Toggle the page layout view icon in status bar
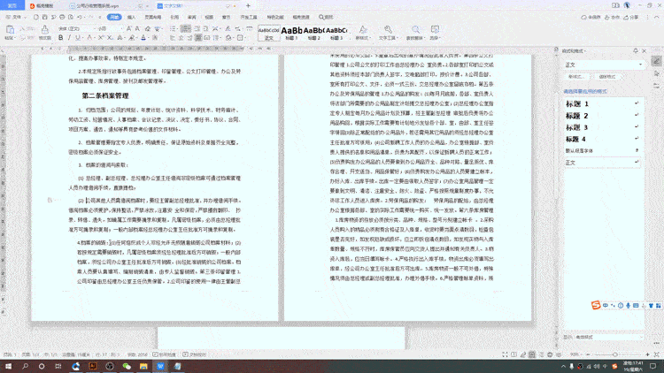This screenshot has width=664, height=373. click(x=532, y=354)
